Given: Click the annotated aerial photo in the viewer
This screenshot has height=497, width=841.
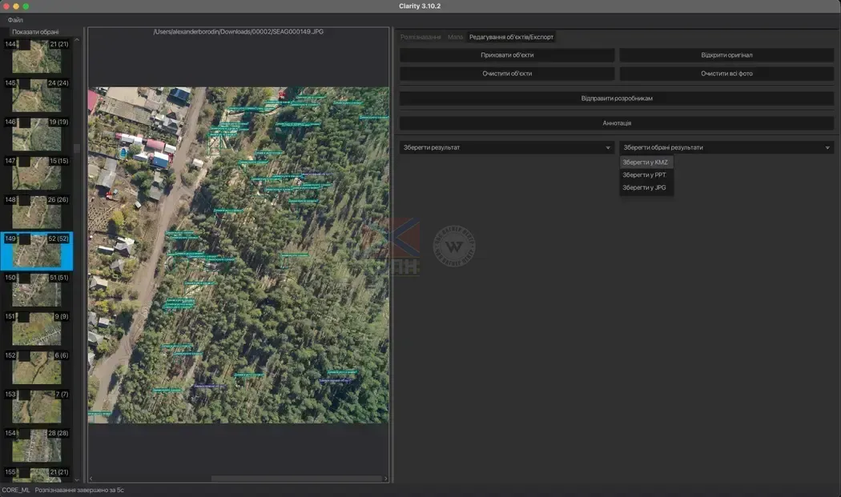Looking at the screenshot, I should tap(239, 255).
